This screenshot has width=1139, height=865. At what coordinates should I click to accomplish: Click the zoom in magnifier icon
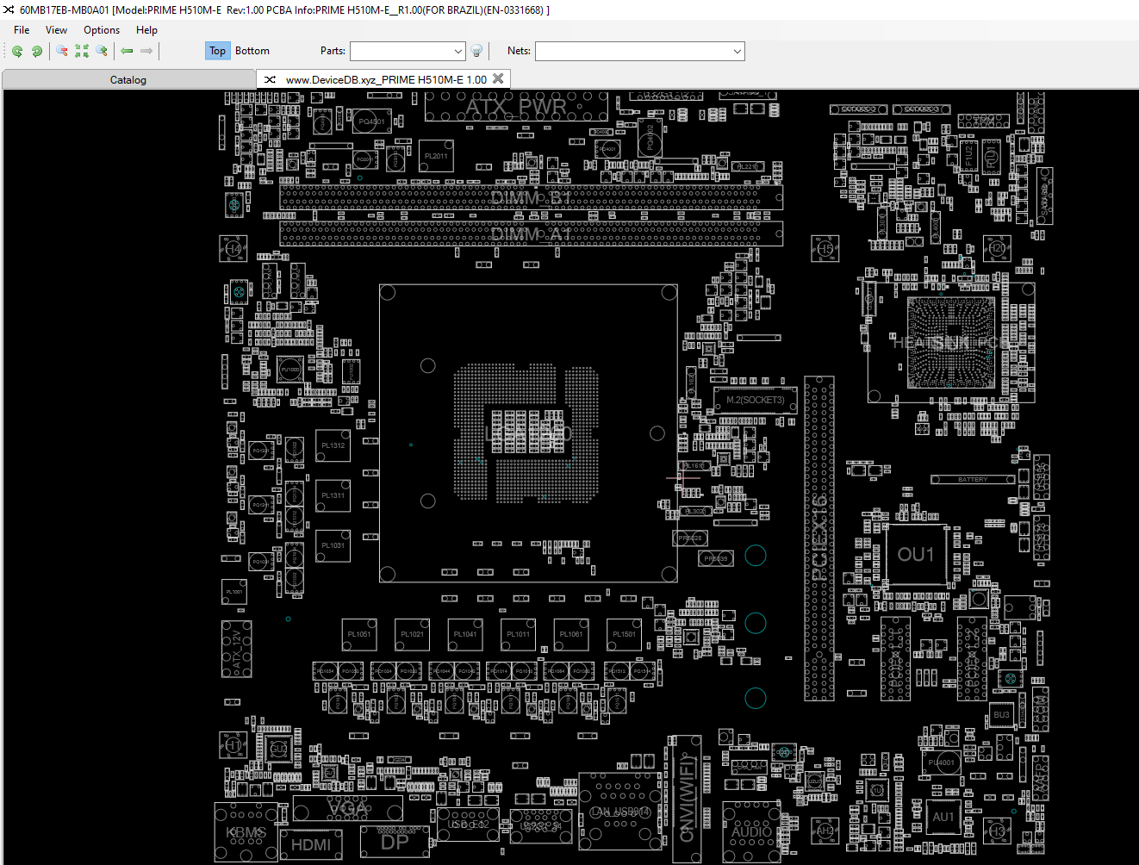click(102, 51)
